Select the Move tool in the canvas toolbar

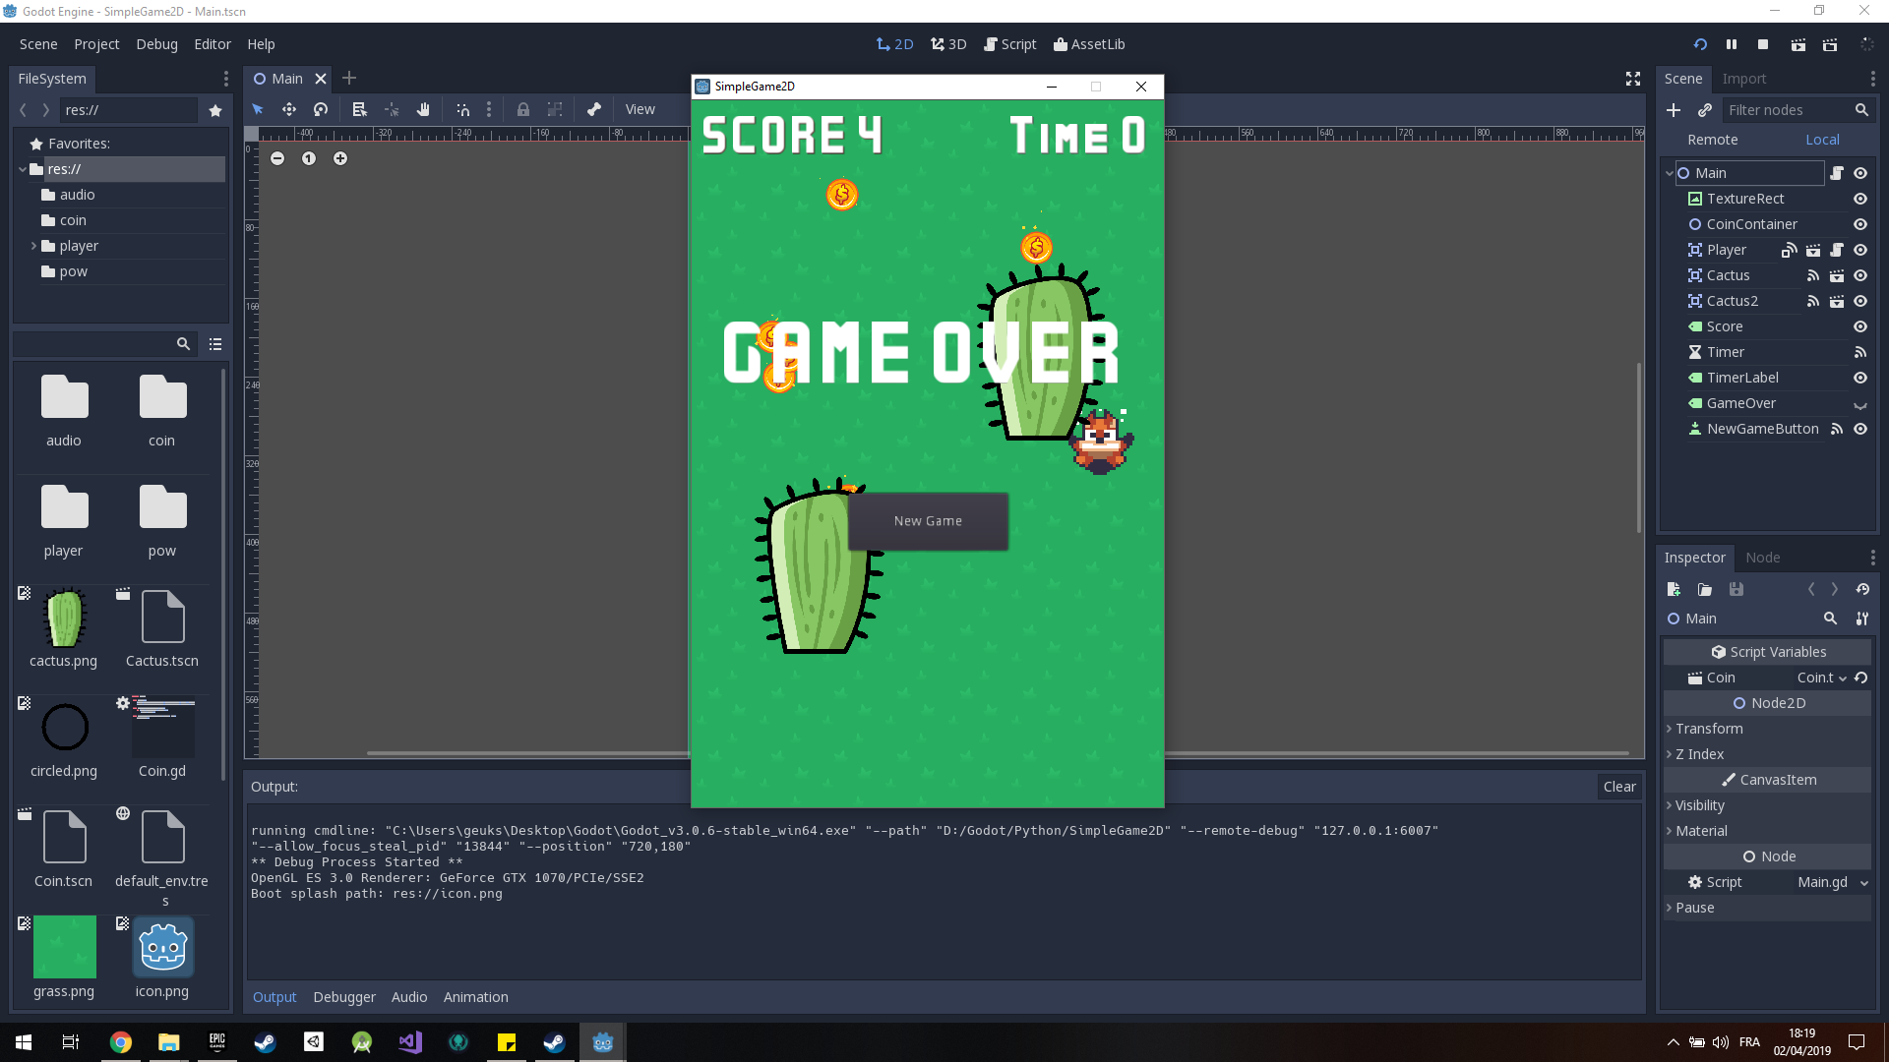289,109
